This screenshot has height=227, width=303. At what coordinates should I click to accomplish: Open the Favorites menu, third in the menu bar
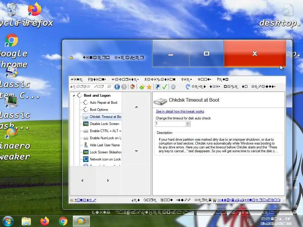pos(125,79)
